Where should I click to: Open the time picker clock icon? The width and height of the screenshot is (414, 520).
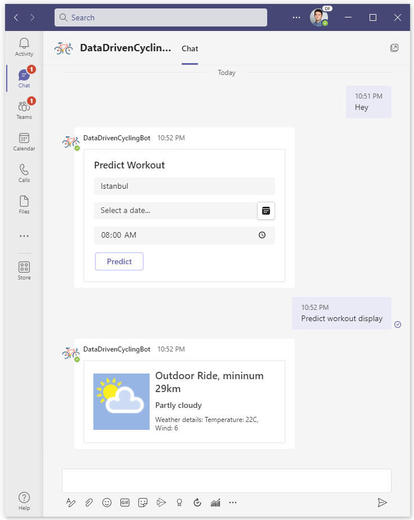(262, 235)
